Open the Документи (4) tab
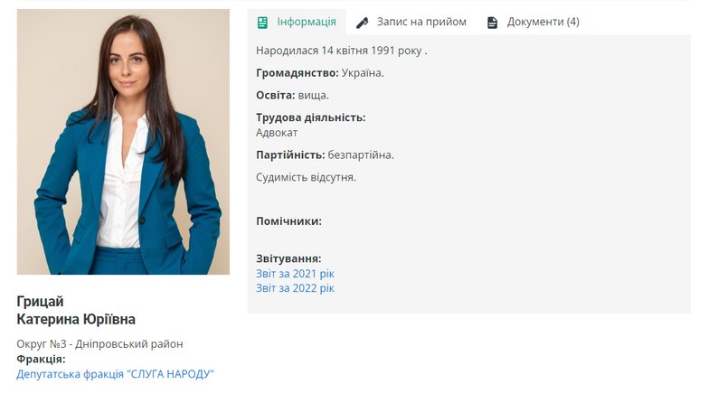Screen dimensions: 718x403 point(534,22)
